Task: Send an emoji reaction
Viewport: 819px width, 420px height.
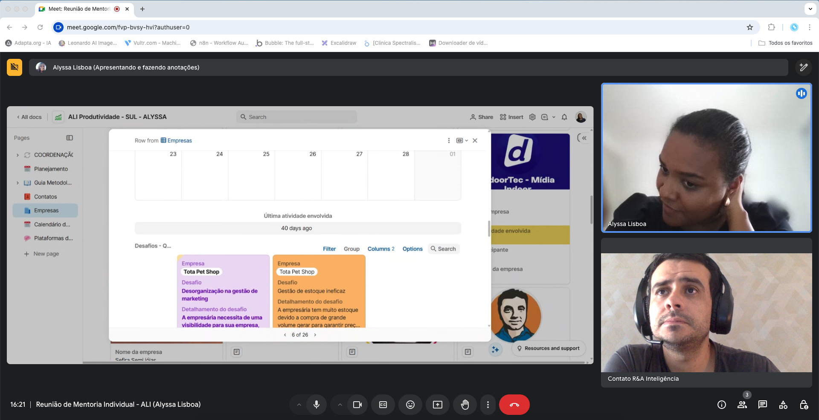Action: click(410, 405)
